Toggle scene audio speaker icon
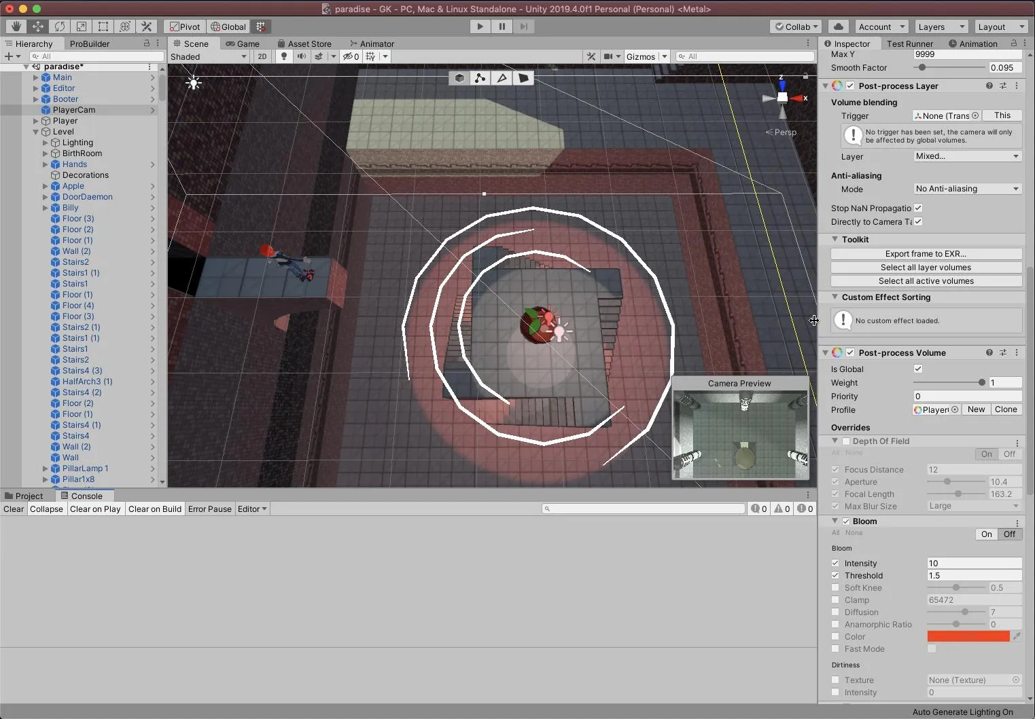This screenshot has height=719, width=1035. pos(301,56)
